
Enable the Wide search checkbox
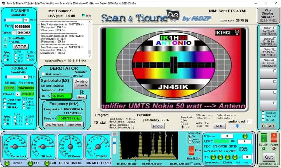pos(43,74)
